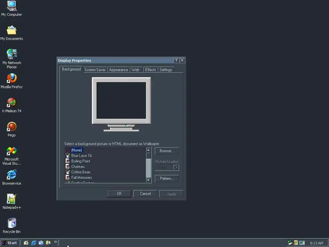
Task: Click the yellow tray icon beside network
Action: pos(296,243)
